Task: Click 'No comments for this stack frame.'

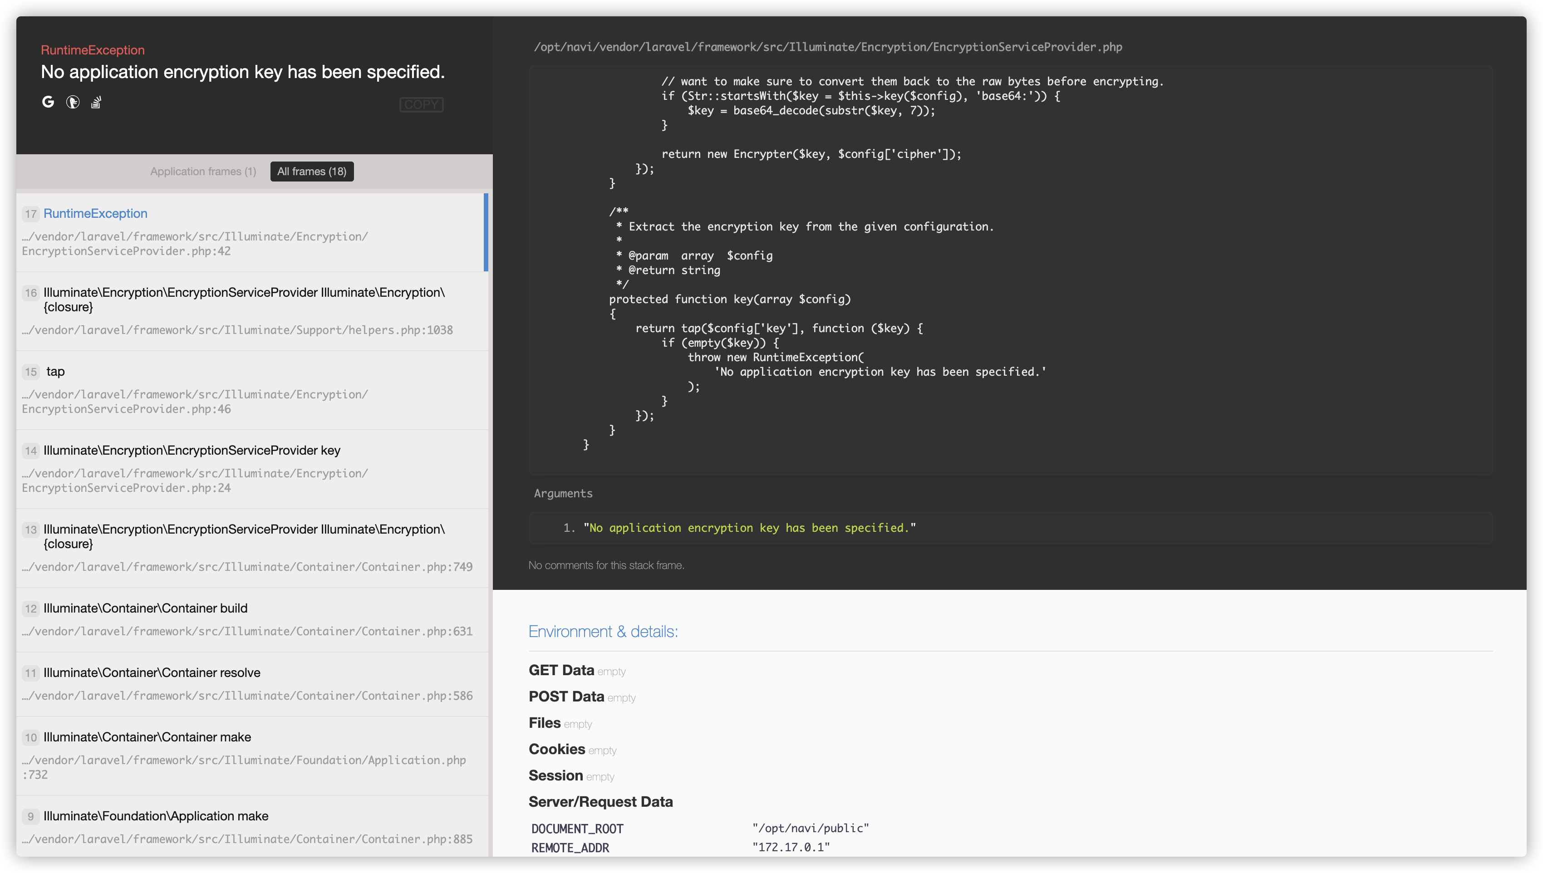Action: pos(606,565)
